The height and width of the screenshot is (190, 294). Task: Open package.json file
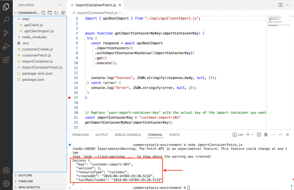tap(33, 79)
